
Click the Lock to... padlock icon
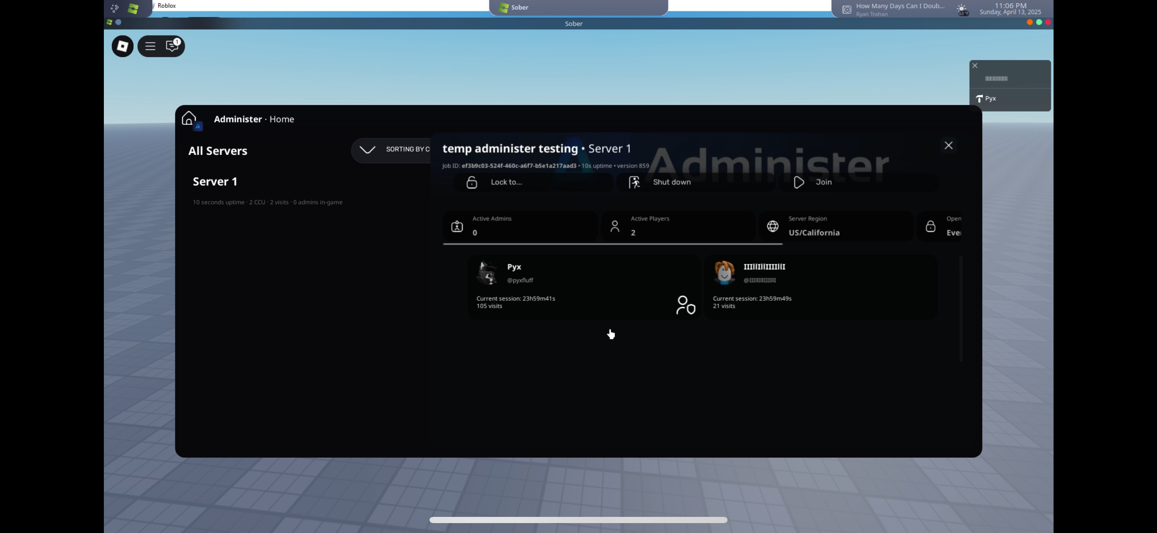click(472, 182)
